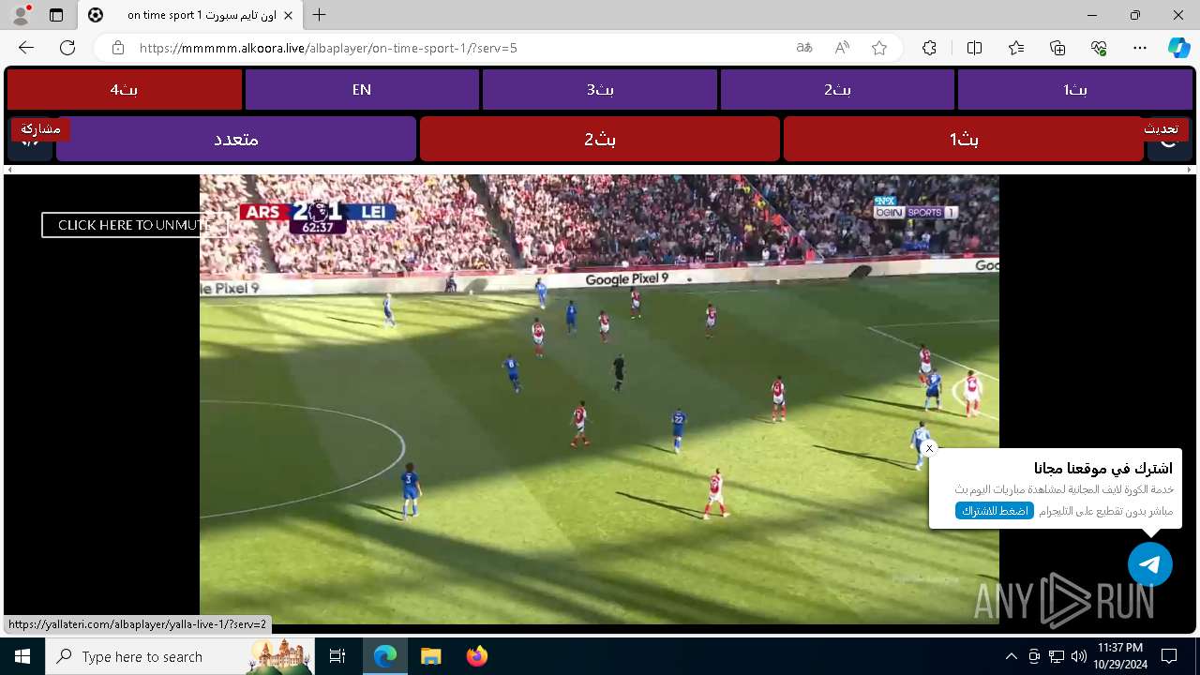
Task: Switch to بث1 top-row stream
Action: [x=1075, y=90]
